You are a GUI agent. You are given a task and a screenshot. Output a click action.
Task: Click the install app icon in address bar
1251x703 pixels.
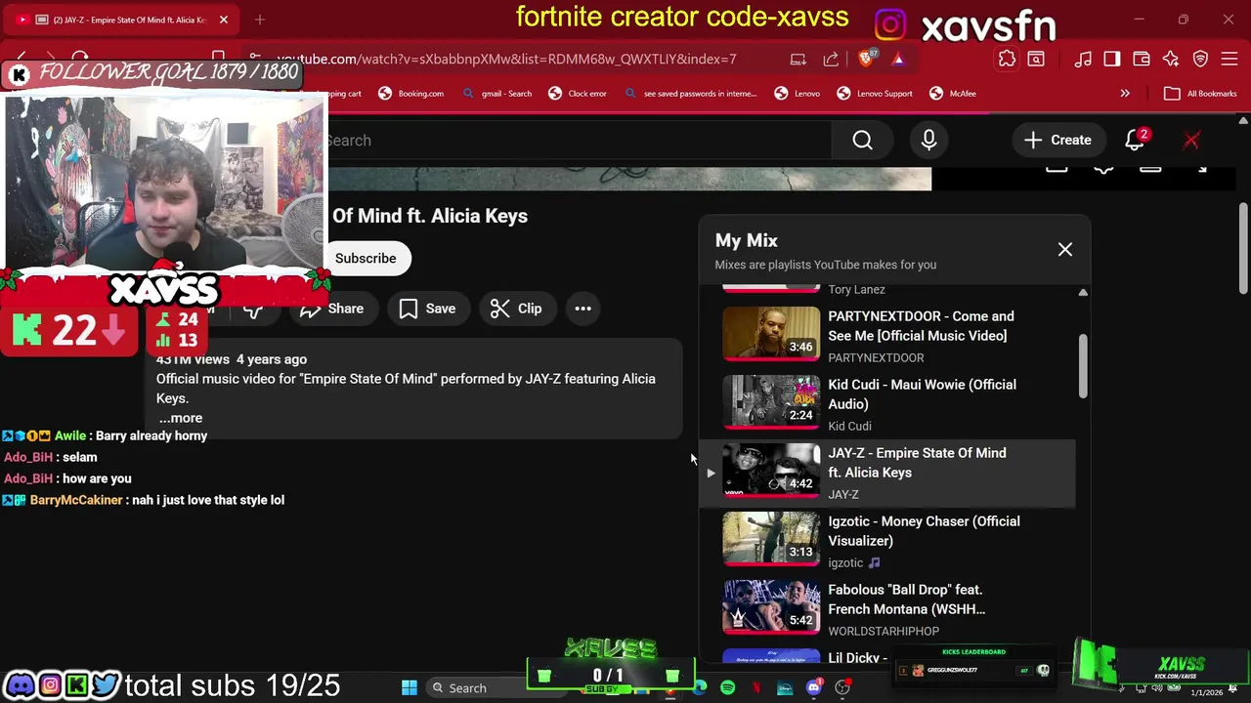coord(798,59)
